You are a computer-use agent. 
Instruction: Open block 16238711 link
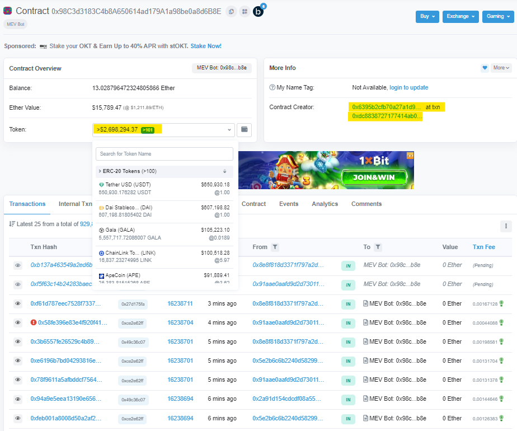coord(180,304)
